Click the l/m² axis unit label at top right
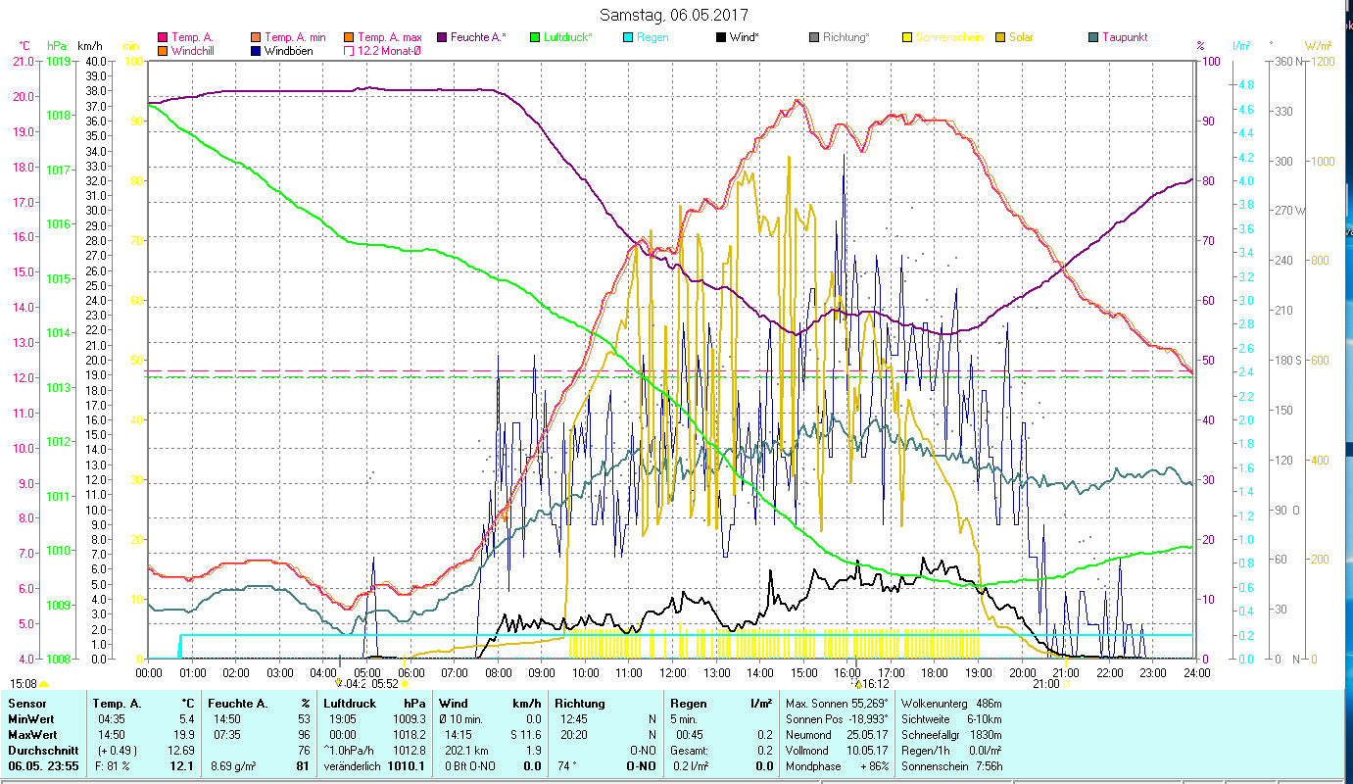The image size is (1353, 784). click(x=1240, y=46)
